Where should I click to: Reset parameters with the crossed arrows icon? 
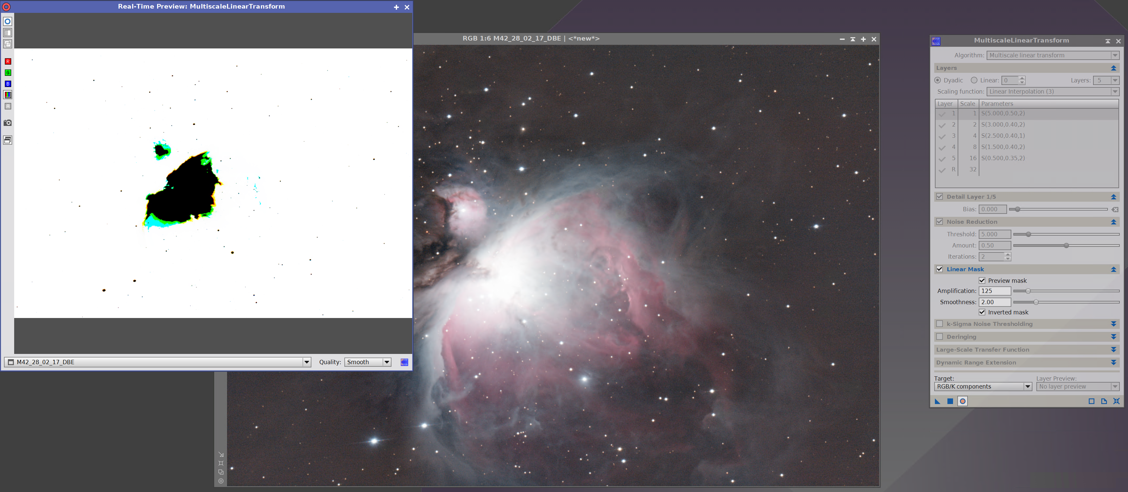tap(1116, 401)
